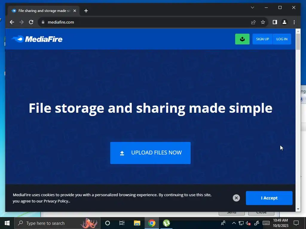Select the File sharing and storage tab
The image size is (306, 229).
coord(44,11)
